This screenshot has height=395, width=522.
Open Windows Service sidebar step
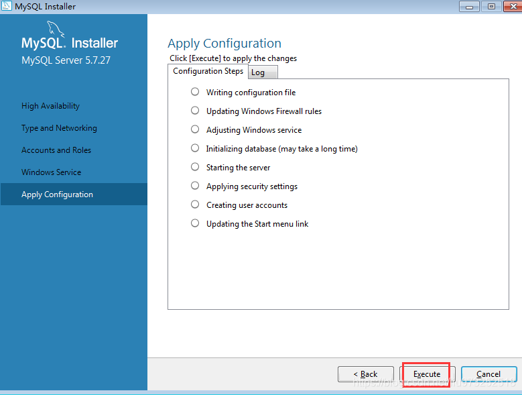click(52, 172)
